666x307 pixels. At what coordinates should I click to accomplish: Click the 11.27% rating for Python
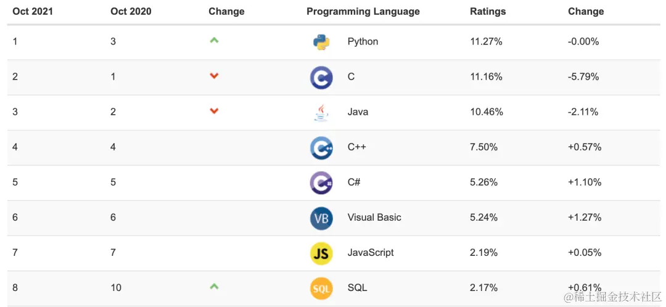tap(487, 42)
